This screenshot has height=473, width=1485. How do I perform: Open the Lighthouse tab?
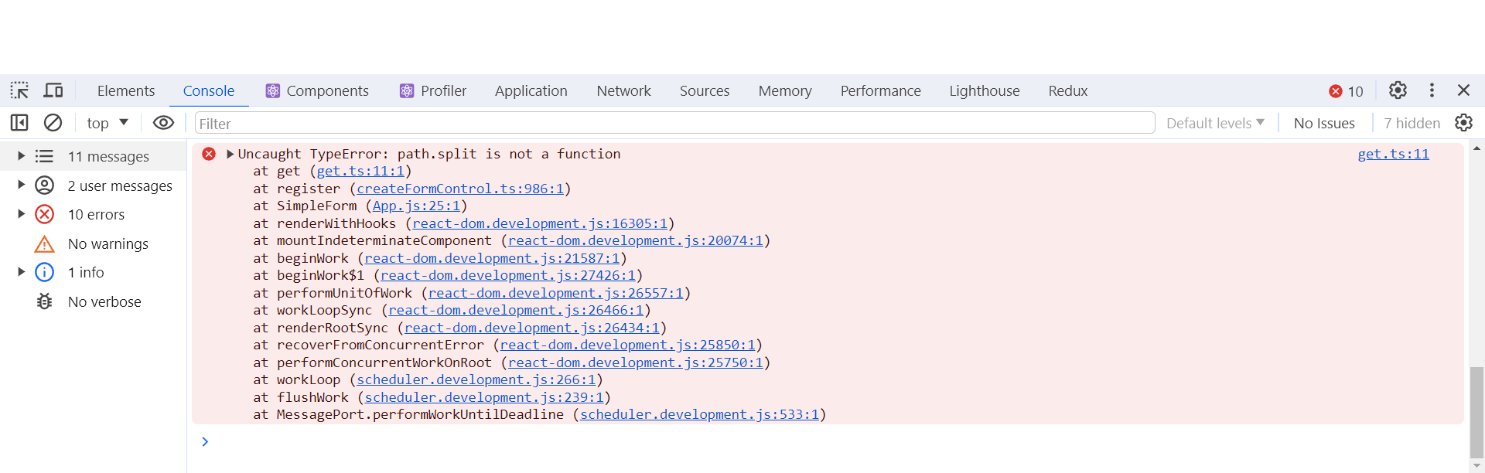pos(985,90)
